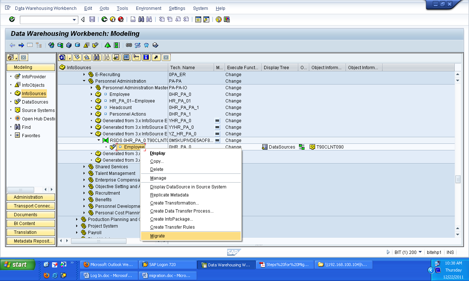469x281 pixels.
Task: Select Manage in the context menu
Action: [x=191, y=178]
